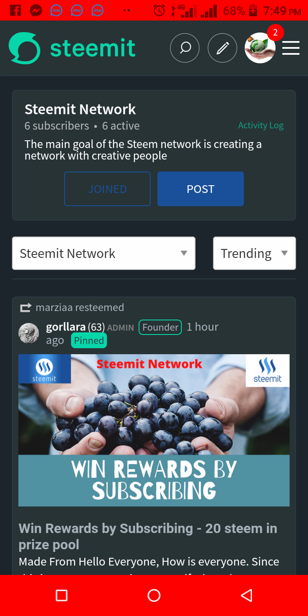Open the hamburger menu icon
This screenshot has height=616, width=308.
pyautogui.click(x=291, y=48)
